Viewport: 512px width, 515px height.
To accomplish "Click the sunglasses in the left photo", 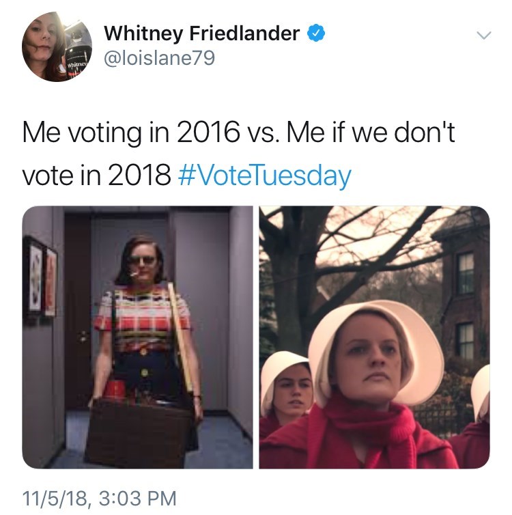I will coord(141,260).
